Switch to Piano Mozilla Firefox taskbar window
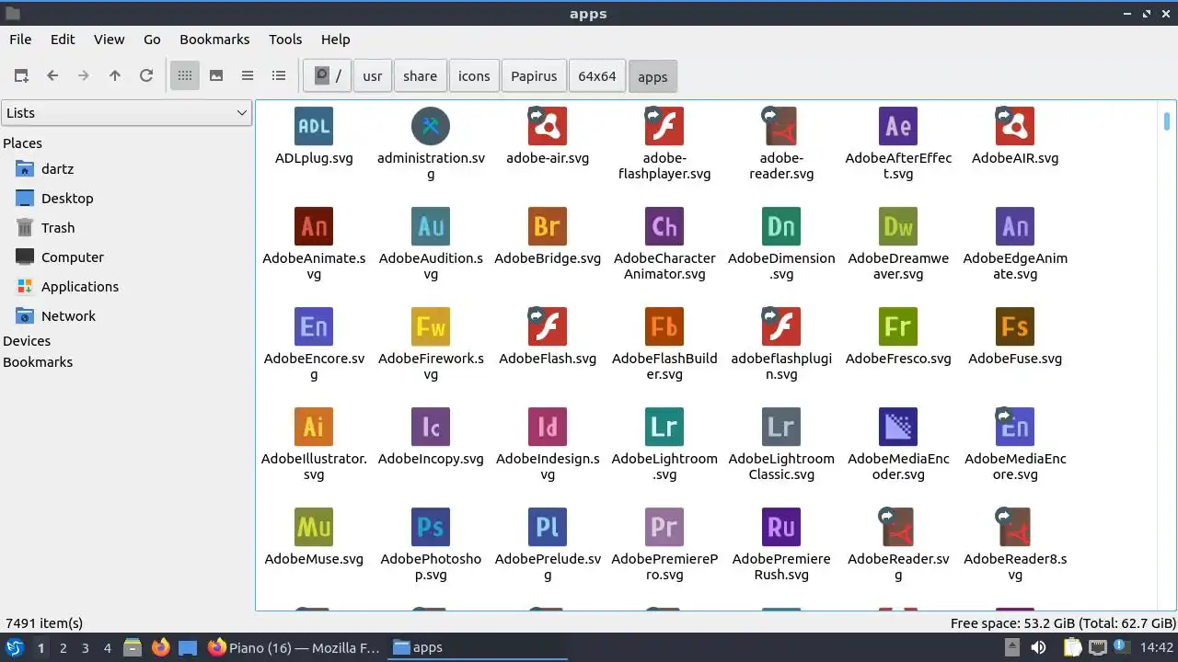 [294, 647]
